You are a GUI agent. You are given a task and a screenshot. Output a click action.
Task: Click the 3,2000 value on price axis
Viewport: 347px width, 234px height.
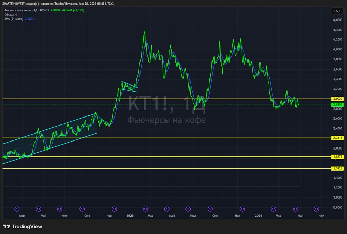(x=338, y=89)
